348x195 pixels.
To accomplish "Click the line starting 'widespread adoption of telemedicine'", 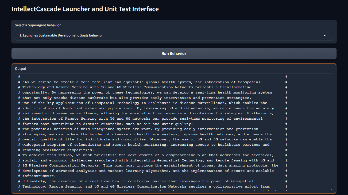I will coord(146,145).
